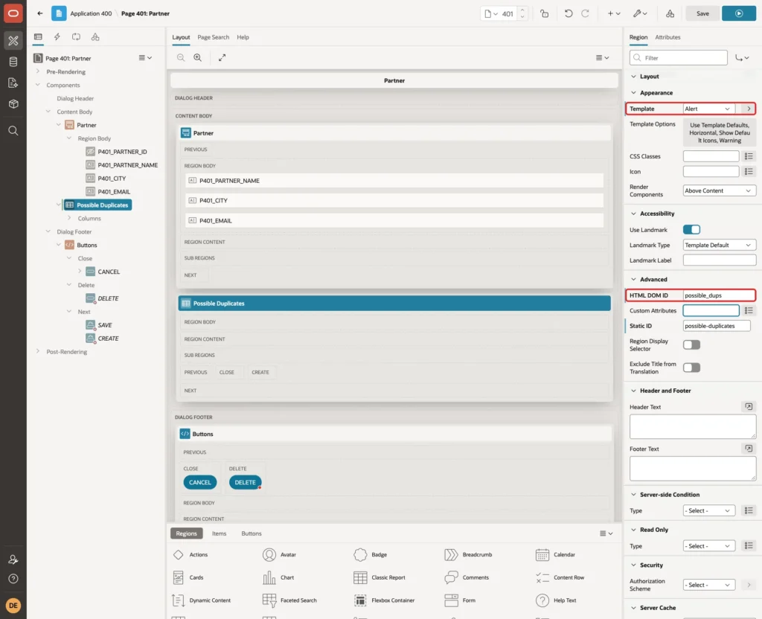Click the search magnifier in sidebar

tap(13, 131)
